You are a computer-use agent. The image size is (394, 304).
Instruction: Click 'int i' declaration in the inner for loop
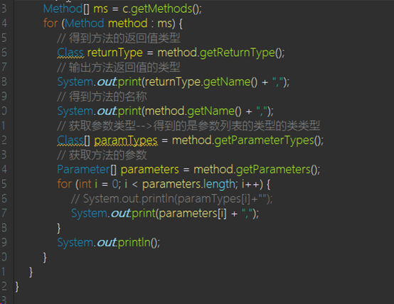[x=88, y=184]
